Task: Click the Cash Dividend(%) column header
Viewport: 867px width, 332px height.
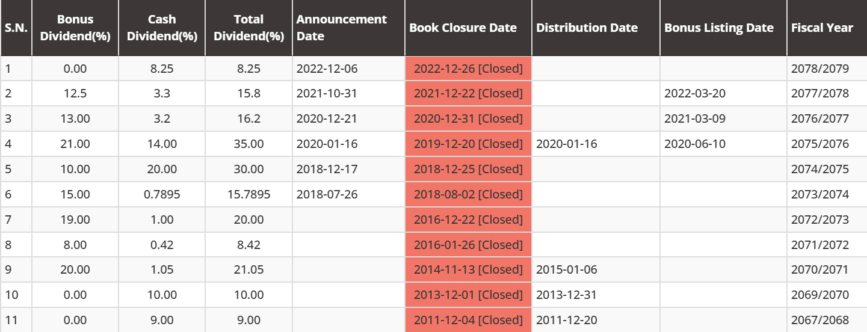Action: point(162,28)
